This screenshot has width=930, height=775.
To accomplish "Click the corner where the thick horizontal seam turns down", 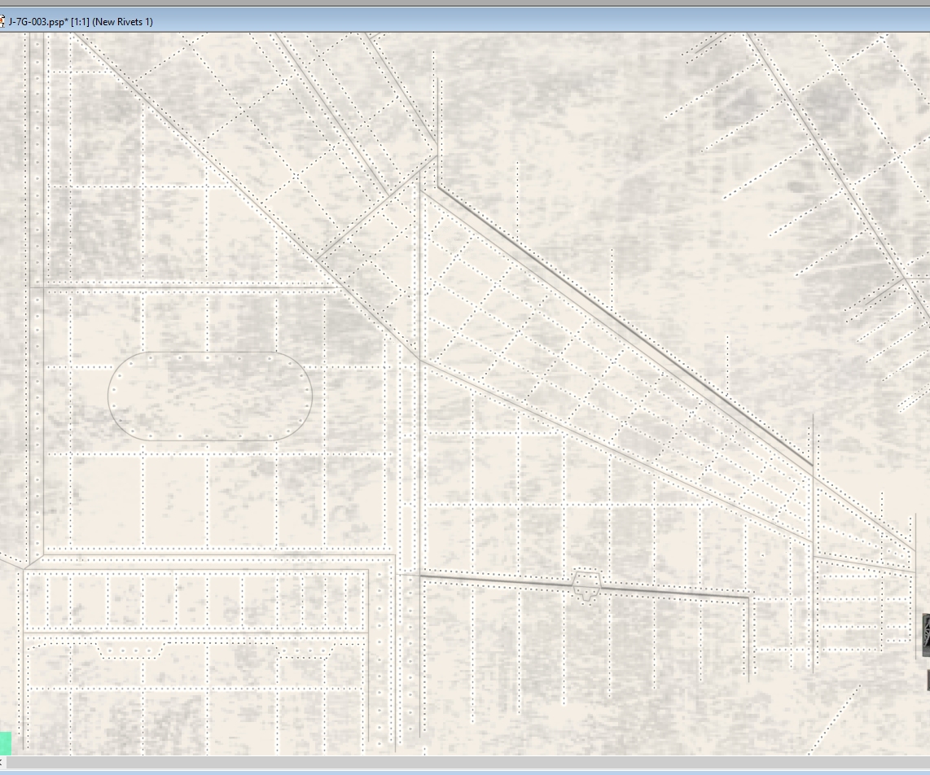I will tap(748, 598).
